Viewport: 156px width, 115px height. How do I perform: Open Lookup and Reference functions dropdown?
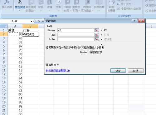[76, 6]
